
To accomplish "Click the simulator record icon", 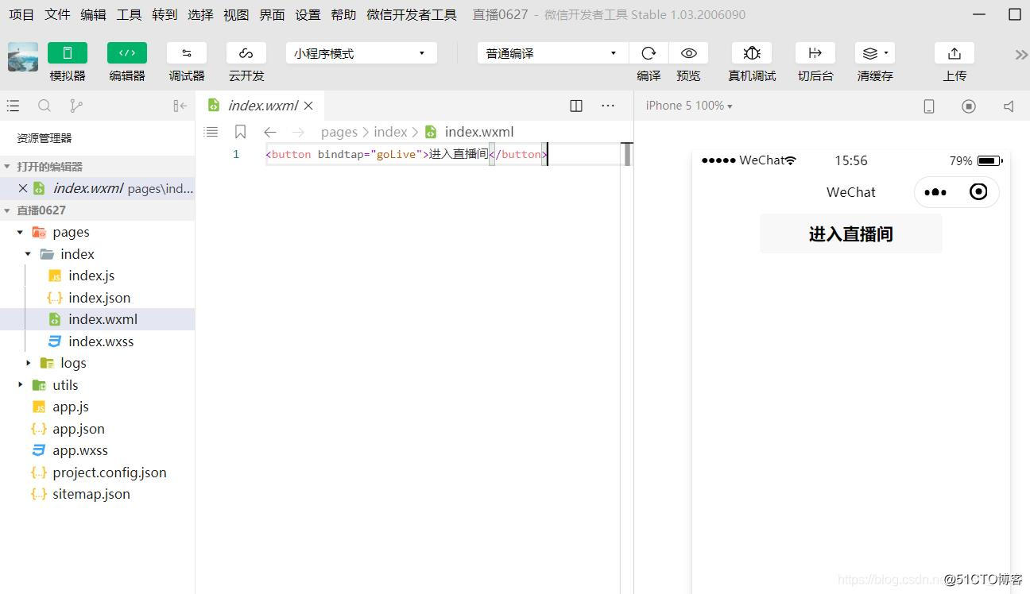I will (x=969, y=106).
